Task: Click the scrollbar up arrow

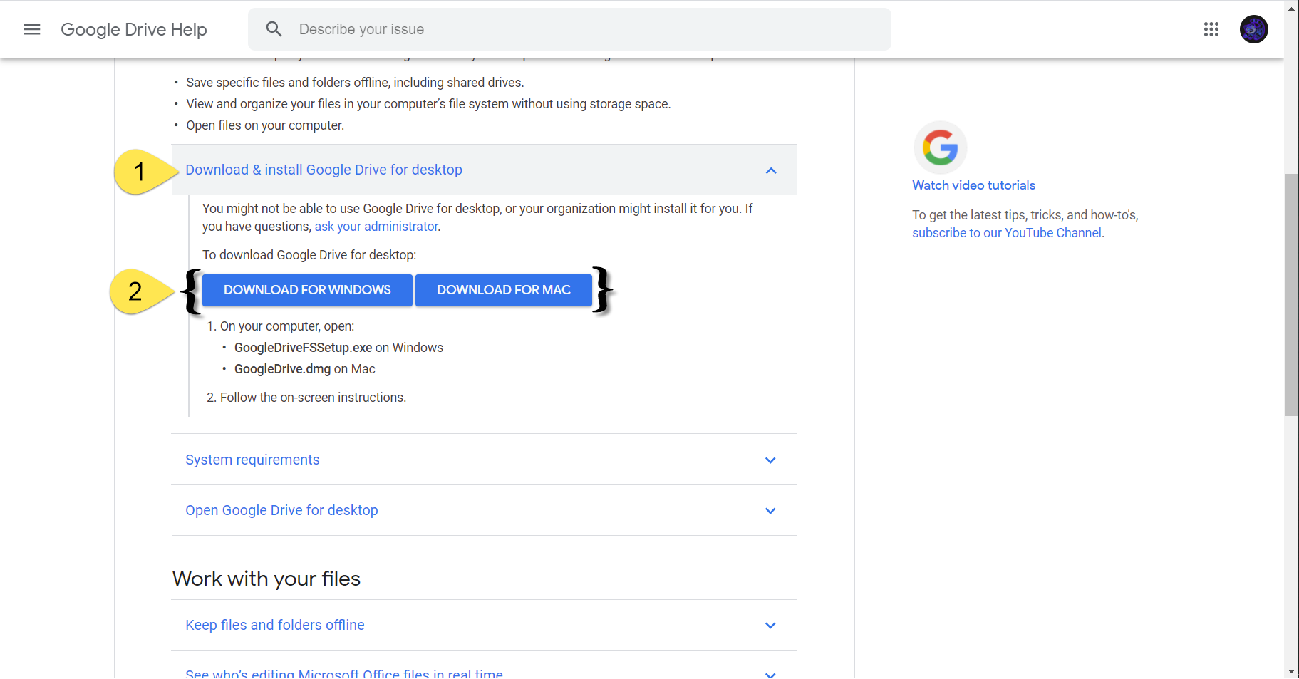Action: tap(1291, 8)
